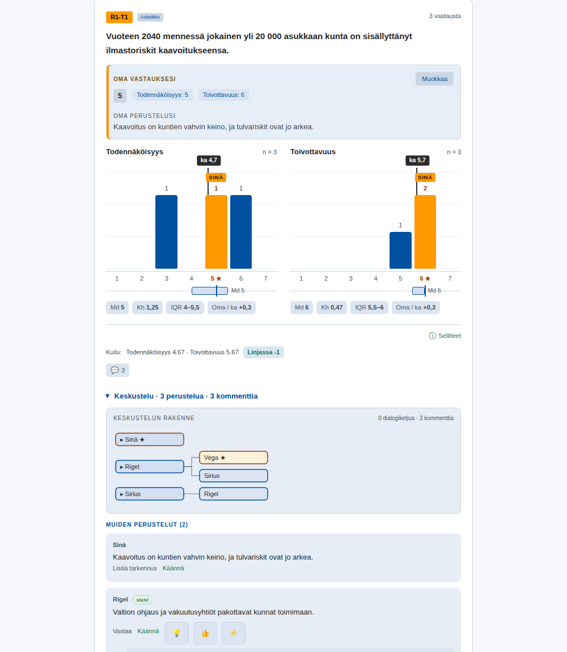Image resolution: width=567 pixels, height=652 pixels.
Task: Click Lisää tarkennus under your argument
Action: [x=135, y=569]
